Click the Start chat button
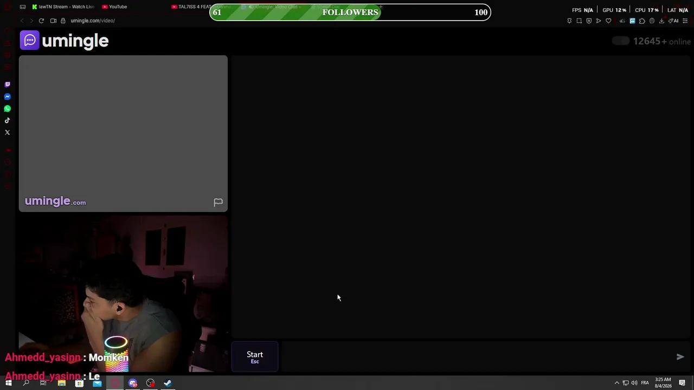Image resolution: width=694 pixels, height=390 pixels. (255, 357)
